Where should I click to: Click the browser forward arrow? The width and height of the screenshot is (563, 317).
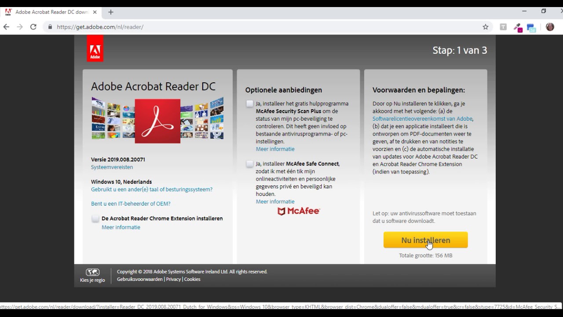pos(20,27)
